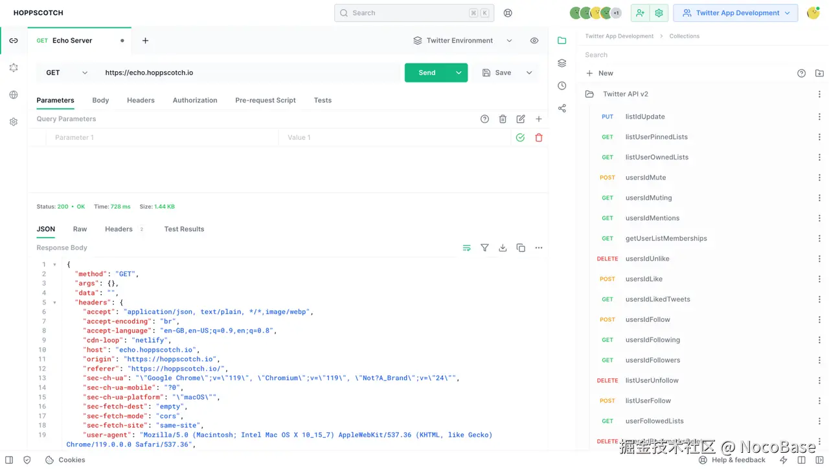Click the top Search bar
This screenshot has height=469, width=829.
tap(414, 13)
